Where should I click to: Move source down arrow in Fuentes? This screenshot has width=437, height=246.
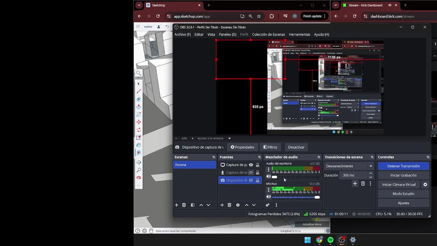coord(254,205)
